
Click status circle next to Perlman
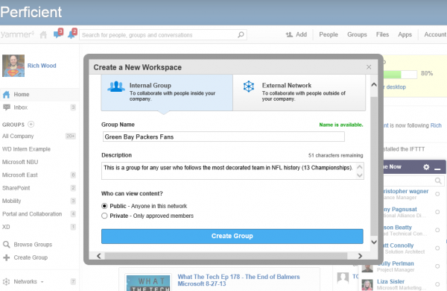click(x=437, y=266)
